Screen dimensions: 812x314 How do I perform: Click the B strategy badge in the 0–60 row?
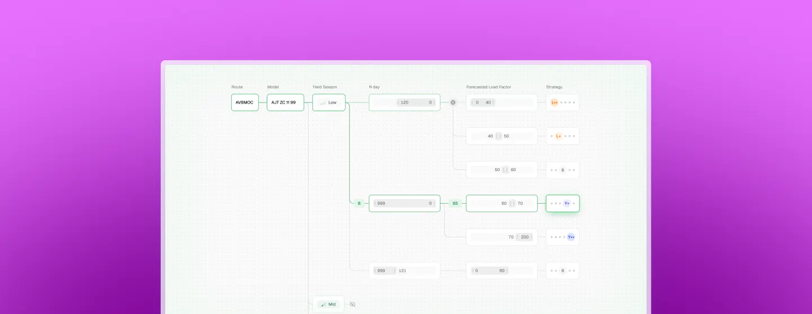[x=563, y=271]
